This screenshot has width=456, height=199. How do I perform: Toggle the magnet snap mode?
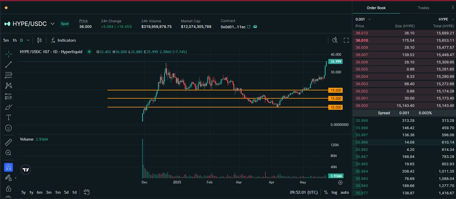(x=8, y=167)
